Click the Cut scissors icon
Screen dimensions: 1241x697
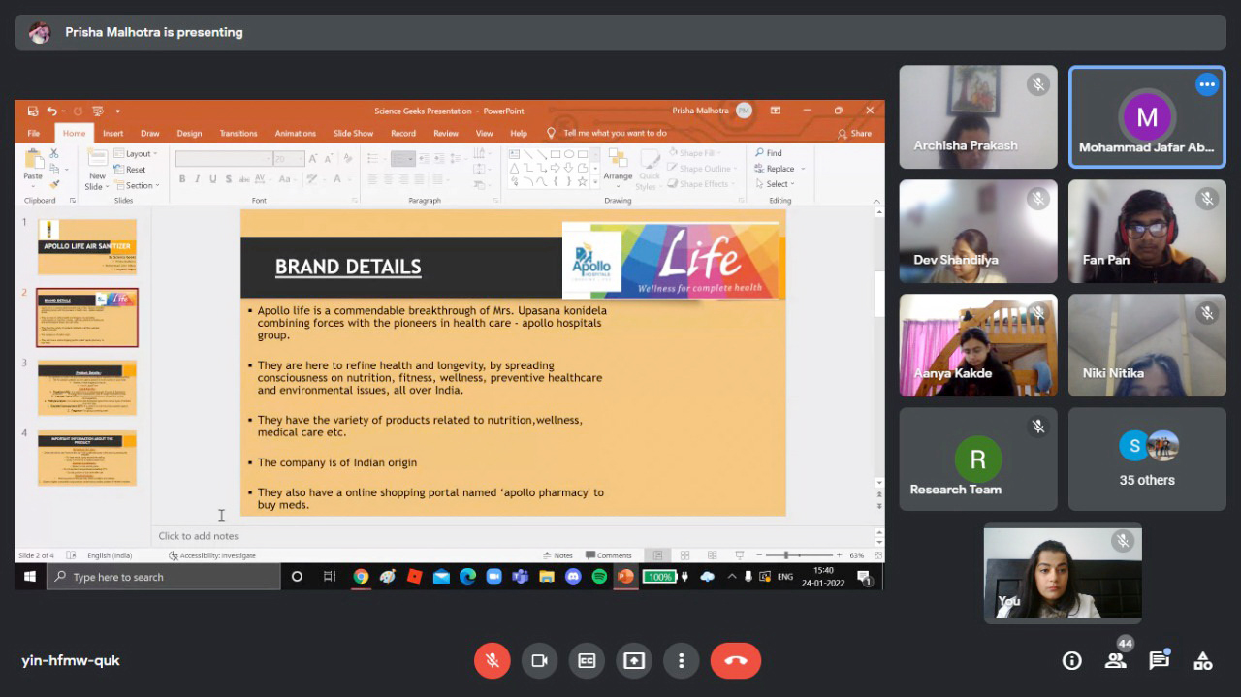(54, 153)
